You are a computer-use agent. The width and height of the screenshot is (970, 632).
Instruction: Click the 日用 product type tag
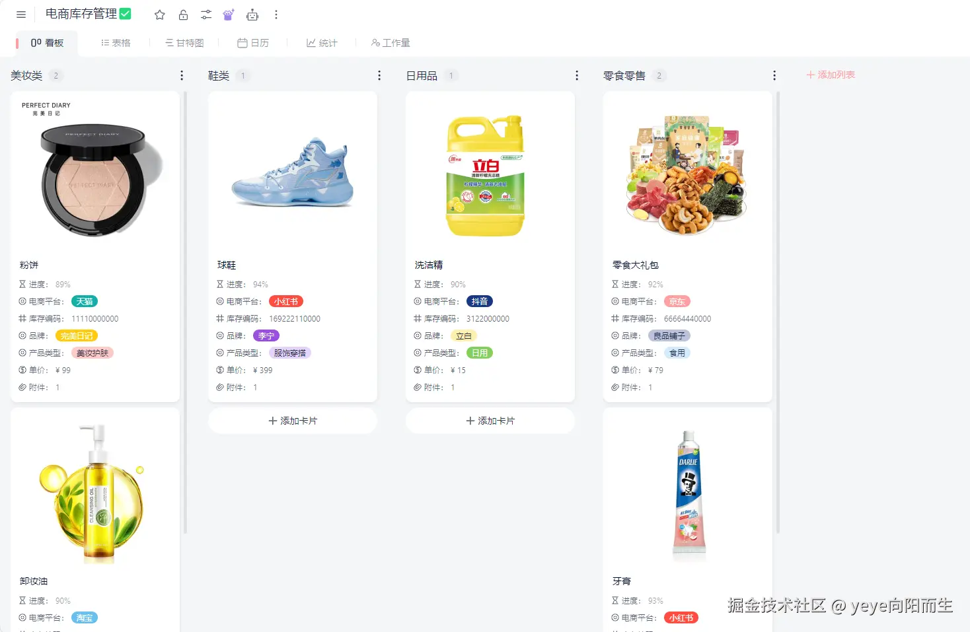click(480, 353)
